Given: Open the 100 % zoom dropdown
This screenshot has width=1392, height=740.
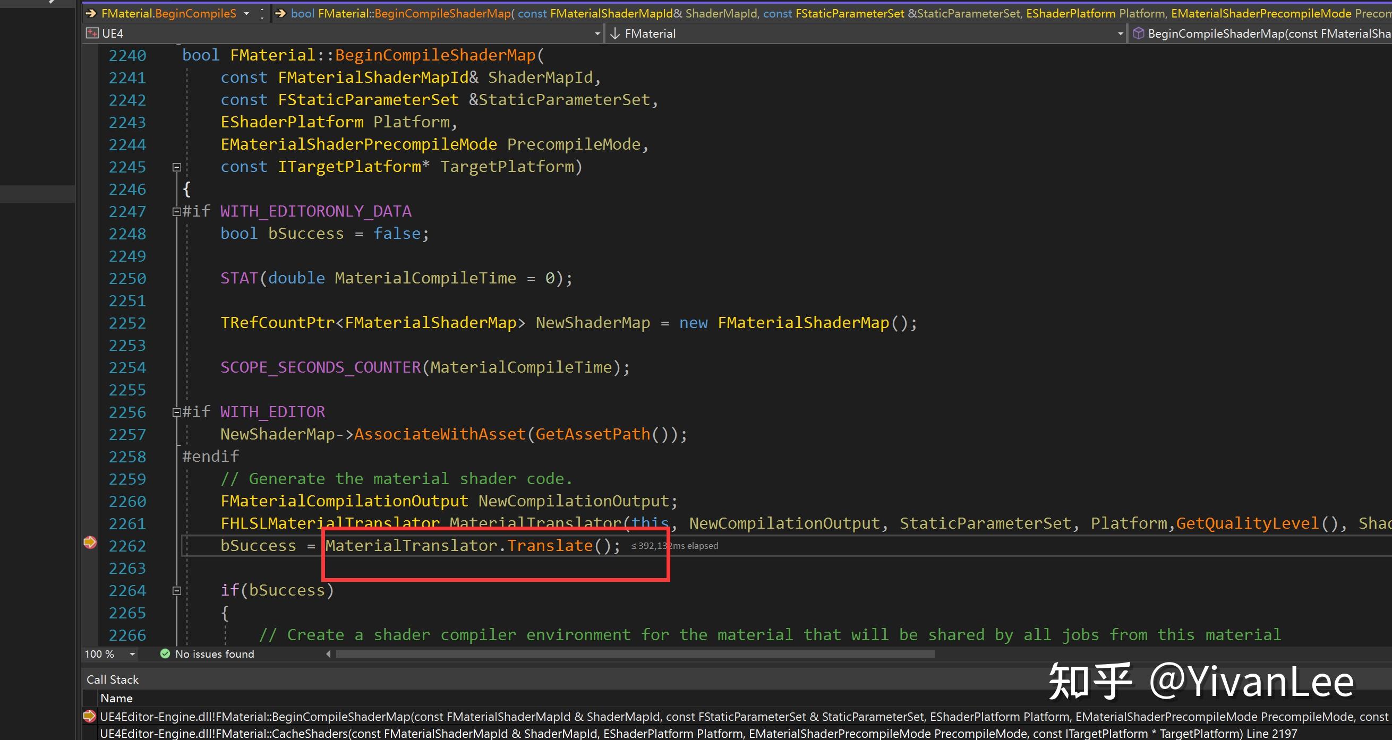Looking at the screenshot, I should point(132,654).
